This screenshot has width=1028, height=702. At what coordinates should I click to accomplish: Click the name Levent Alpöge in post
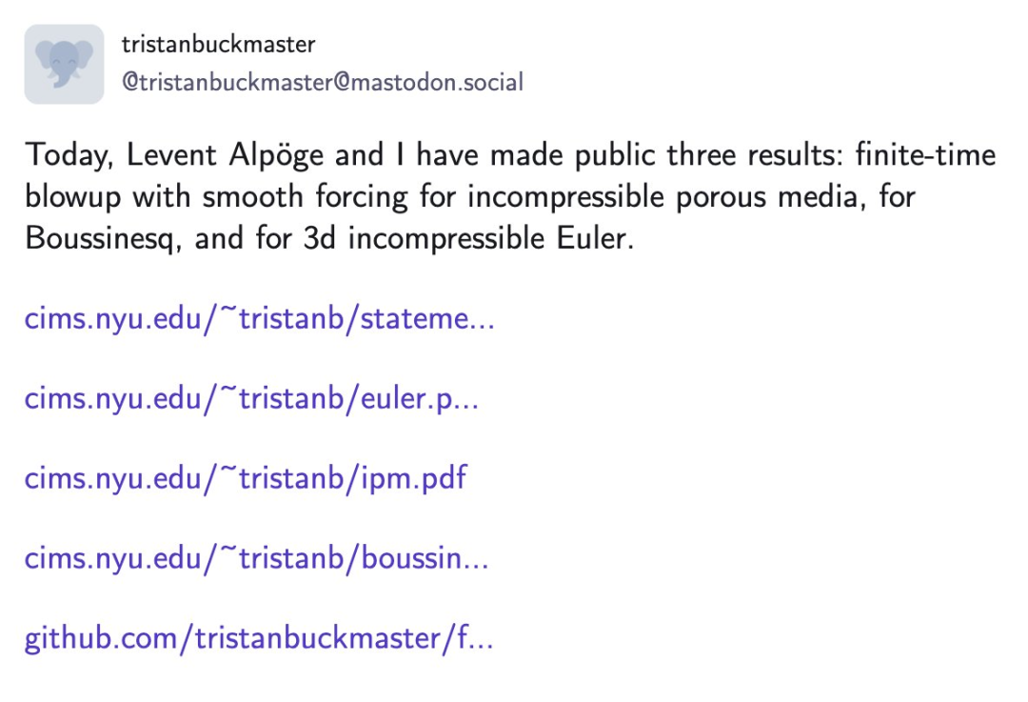225,156
